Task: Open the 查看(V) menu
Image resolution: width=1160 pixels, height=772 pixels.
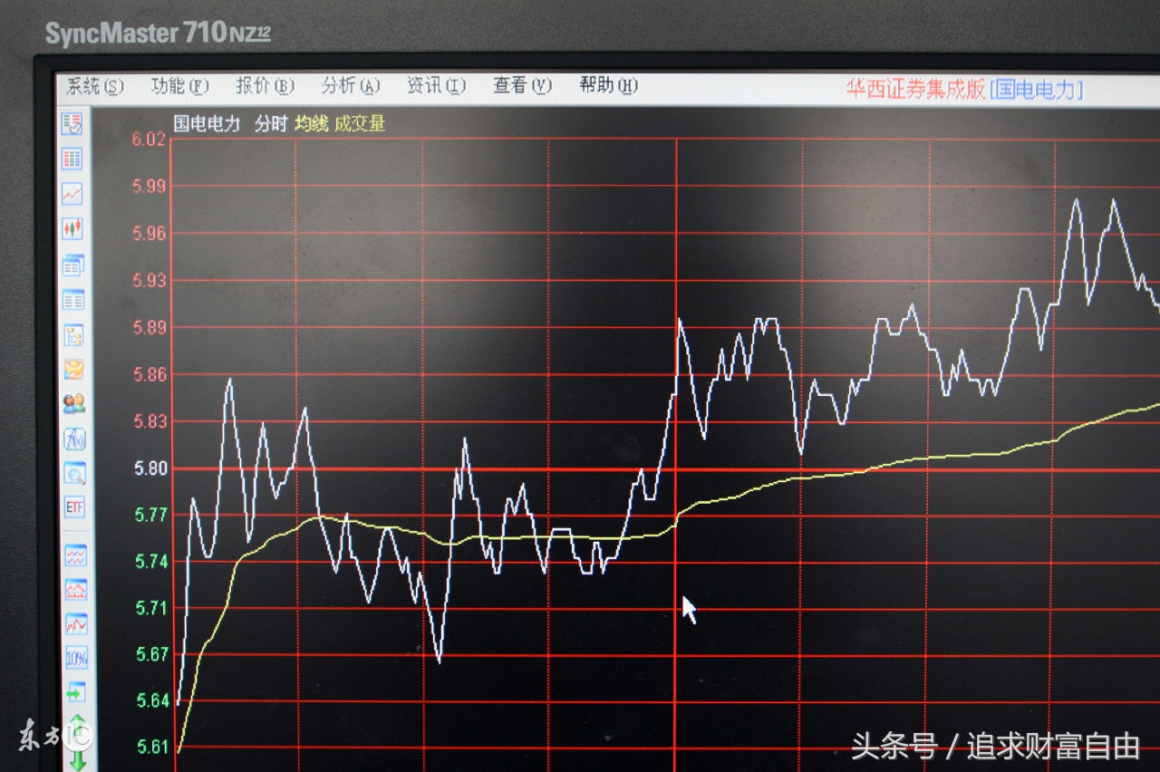Action: [x=522, y=86]
